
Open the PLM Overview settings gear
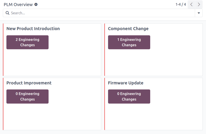point(36,5)
